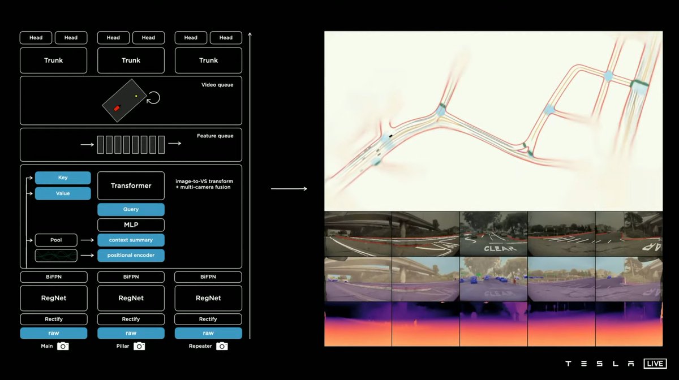Click the BiFPN box in the Pillar column
The width and height of the screenshot is (679, 380).
(131, 277)
